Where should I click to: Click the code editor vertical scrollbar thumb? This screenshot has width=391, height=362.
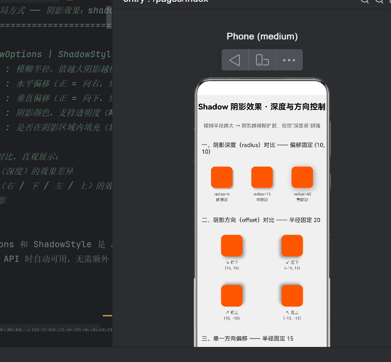point(109,17)
